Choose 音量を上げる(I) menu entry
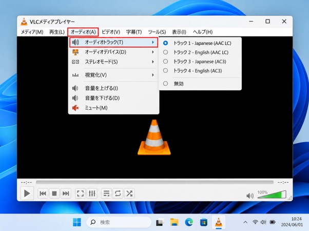This screenshot has width=309, height=231. (x=114, y=88)
